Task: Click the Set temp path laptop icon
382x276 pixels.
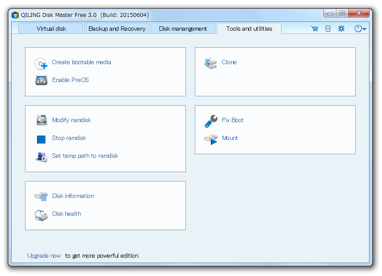Action: tap(41, 157)
